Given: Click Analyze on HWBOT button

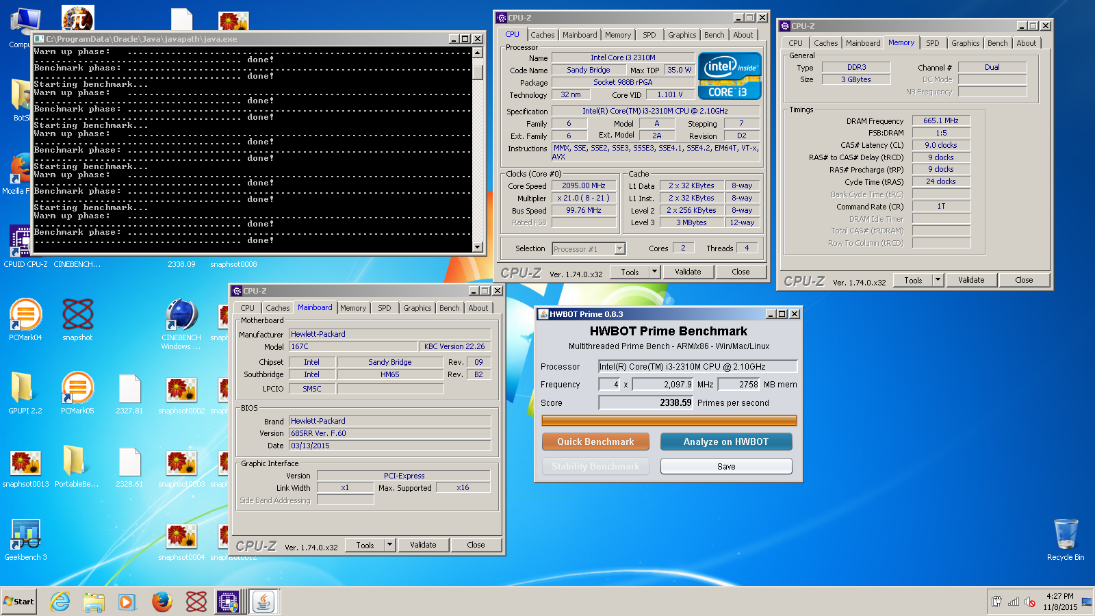Looking at the screenshot, I should (726, 441).
